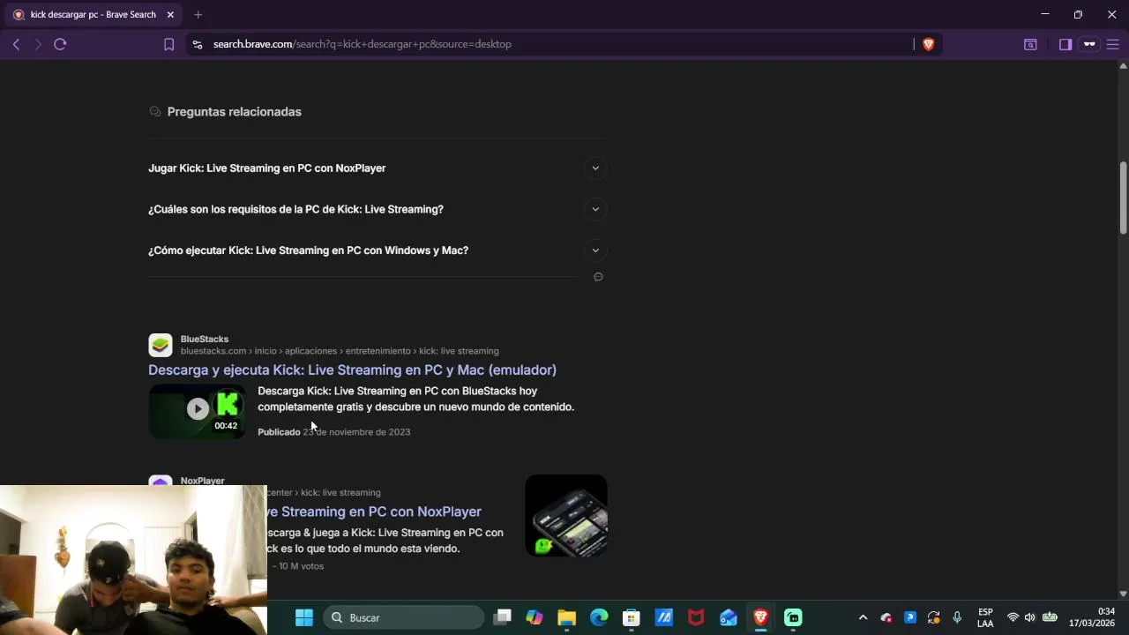1129x635 pixels.
Task: Click the BlueStacks site favicon
Action: coord(160,345)
